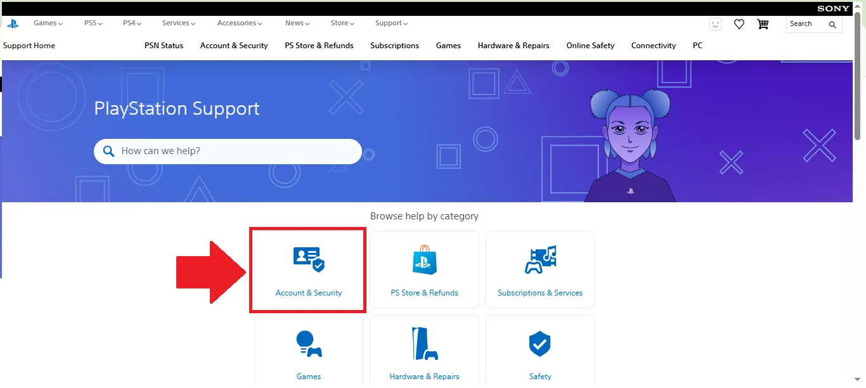Open PC in the support nav
This screenshot has height=388, width=866.
coord(697,46)
